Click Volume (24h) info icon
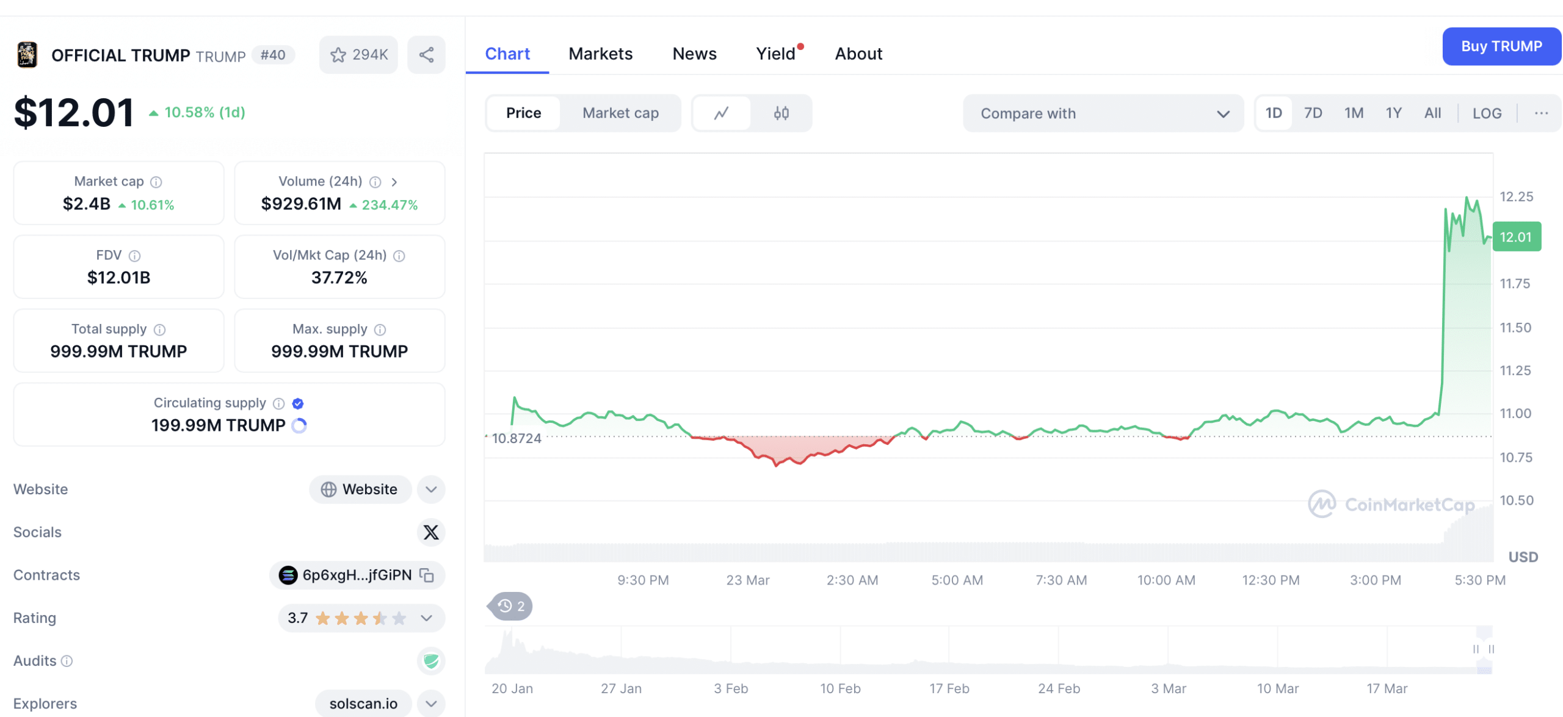1563x717 pixels. pos(375,182)
